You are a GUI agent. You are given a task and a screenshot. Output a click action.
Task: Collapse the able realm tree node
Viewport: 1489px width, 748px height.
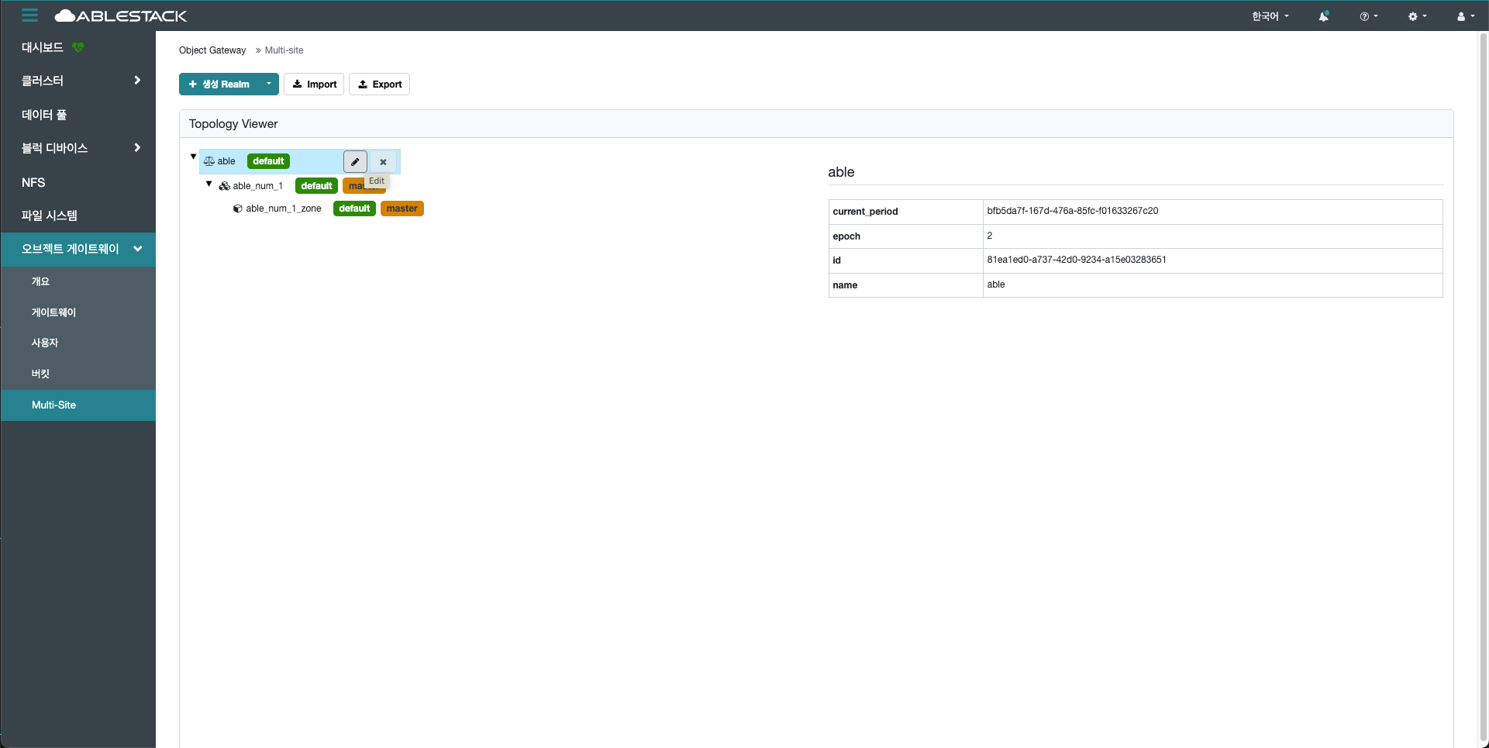pyautogui.click(x=193, y=157)
